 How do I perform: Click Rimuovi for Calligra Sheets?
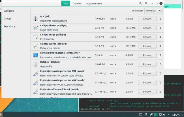coord(147,28)
